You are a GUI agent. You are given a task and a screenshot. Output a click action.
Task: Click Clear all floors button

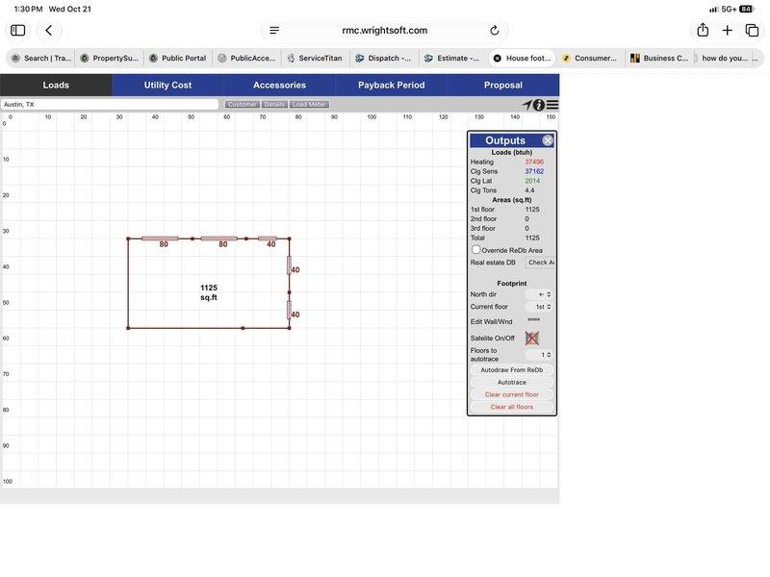tap(512, 407)
